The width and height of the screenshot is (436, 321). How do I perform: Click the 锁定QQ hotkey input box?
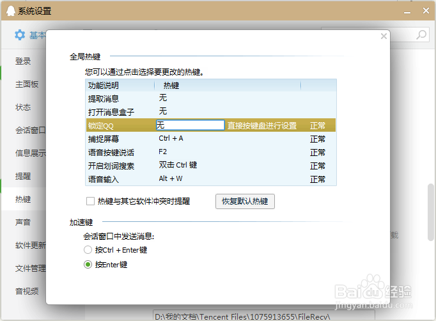pos(191,125)
